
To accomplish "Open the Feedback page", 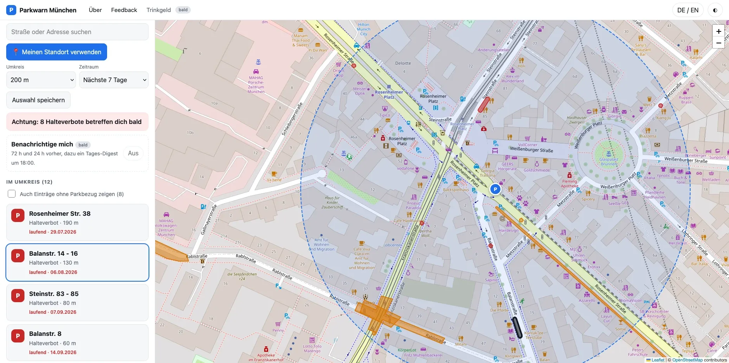I will 124,10.
